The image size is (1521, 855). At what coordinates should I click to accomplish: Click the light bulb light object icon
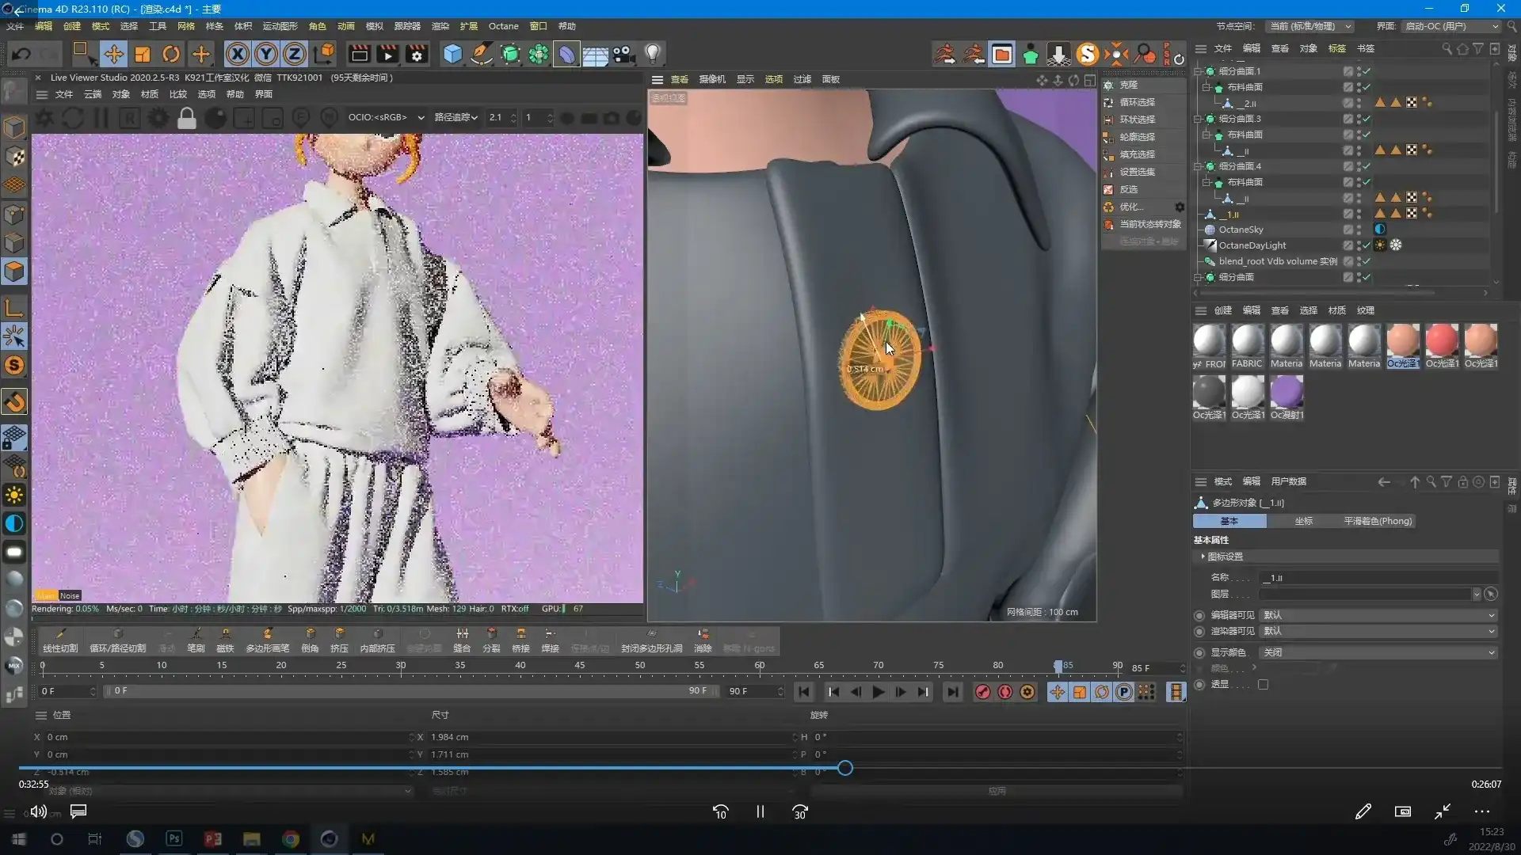point(652,54)
